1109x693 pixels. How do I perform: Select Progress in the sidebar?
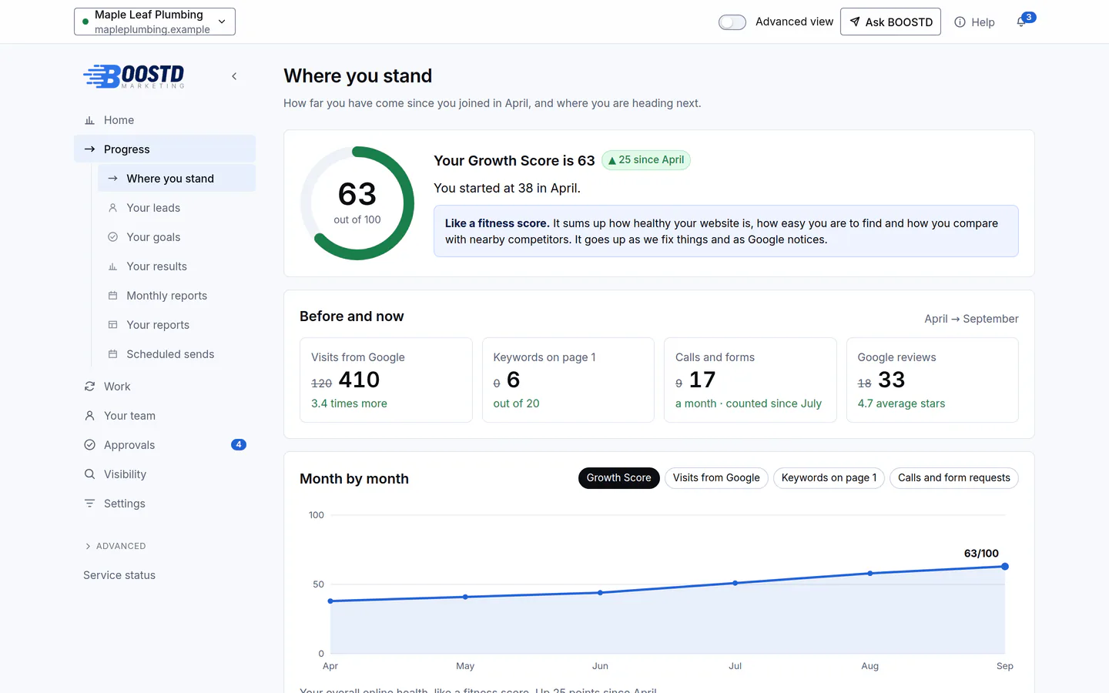(165, 149)
